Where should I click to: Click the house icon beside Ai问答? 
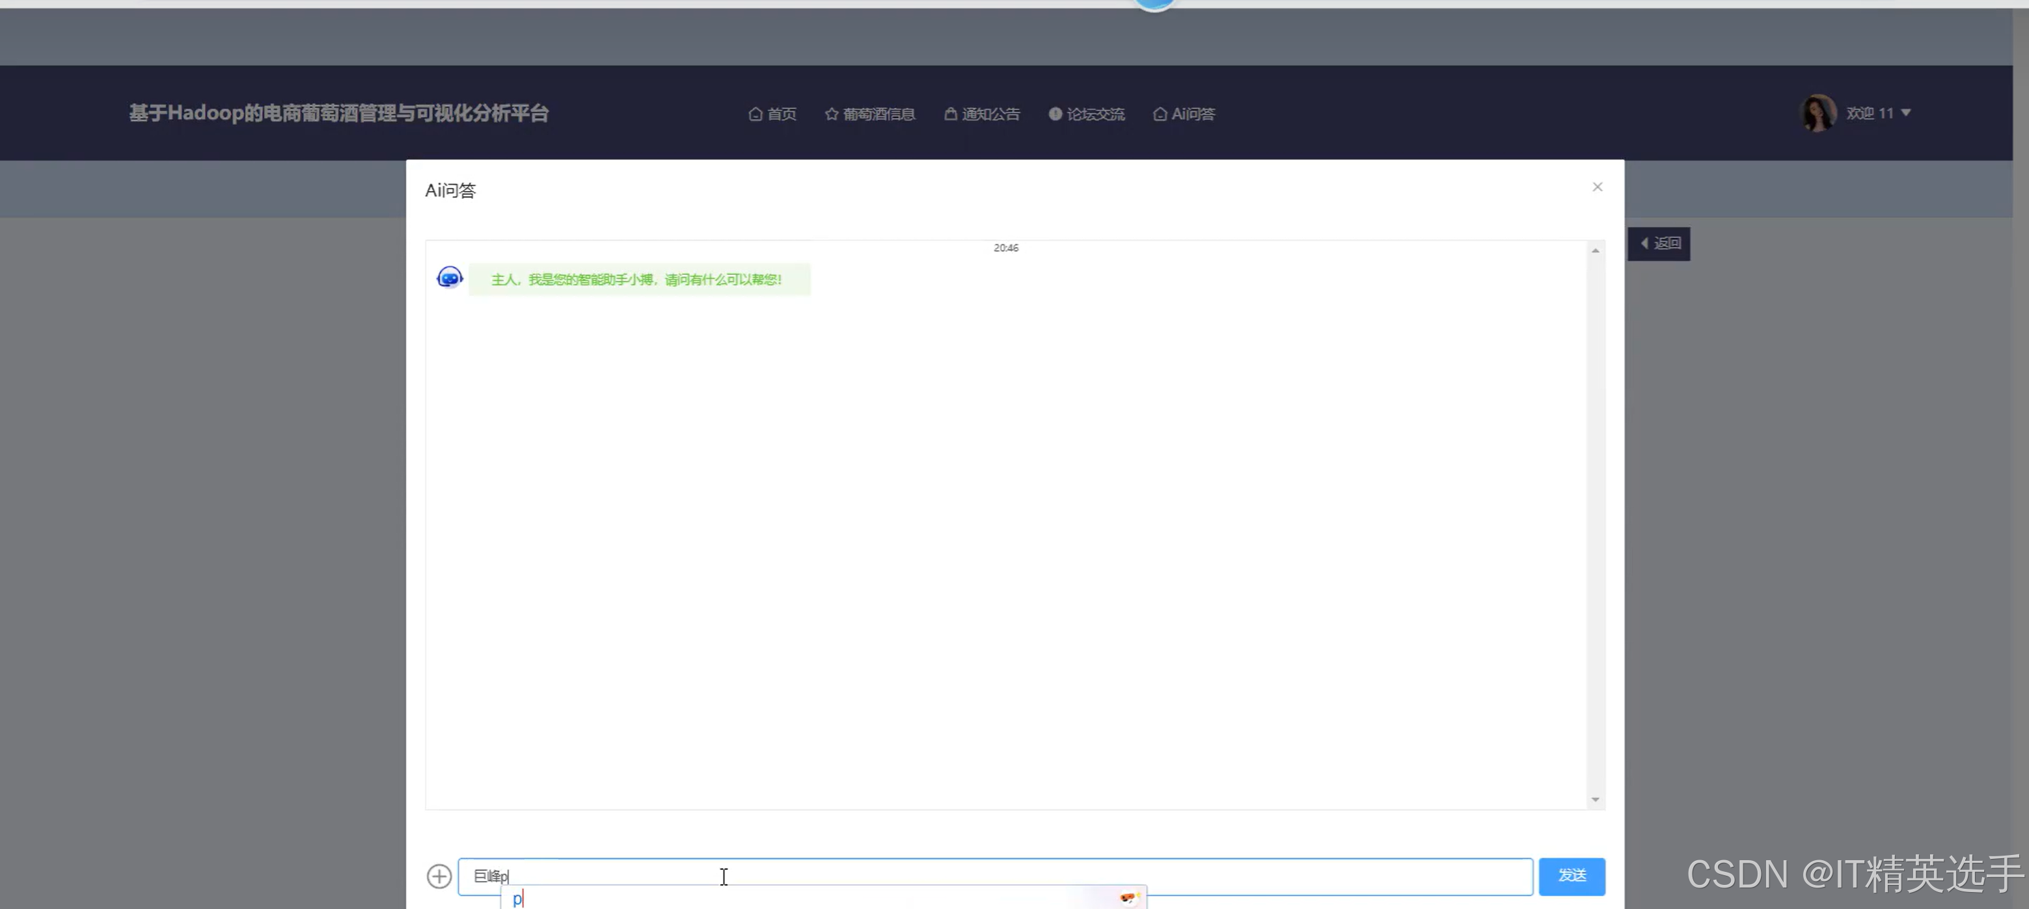[1160, 114]
